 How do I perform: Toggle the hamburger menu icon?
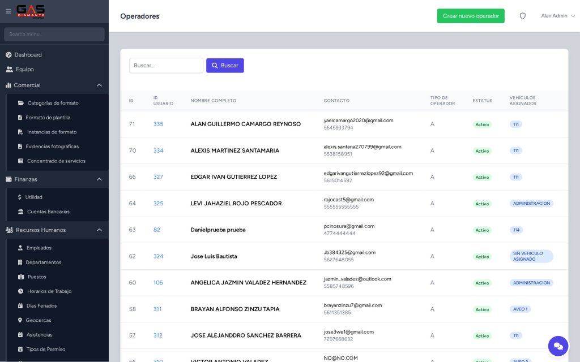coord(8,11)
